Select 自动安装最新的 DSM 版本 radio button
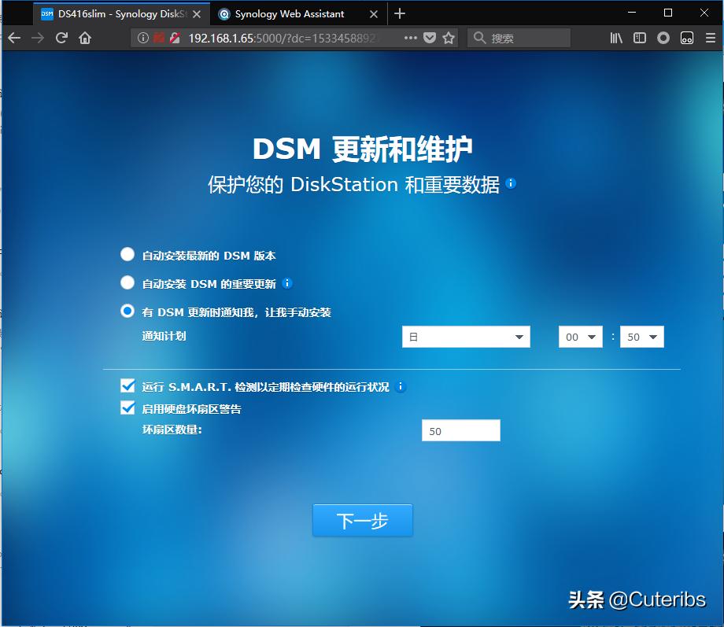 [127, 253]
